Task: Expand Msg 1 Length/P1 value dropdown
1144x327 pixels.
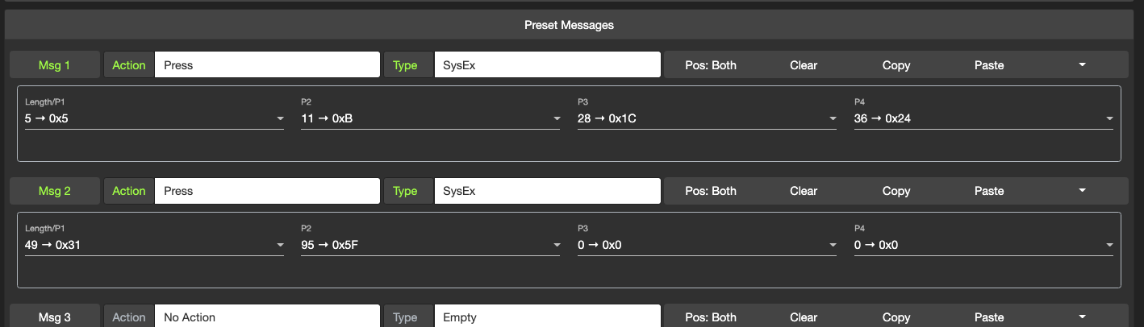Action: click(x=154, y=119)
